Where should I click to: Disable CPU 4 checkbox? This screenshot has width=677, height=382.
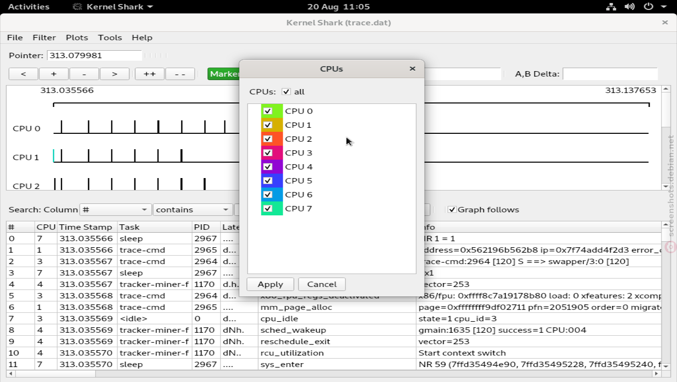268,167
